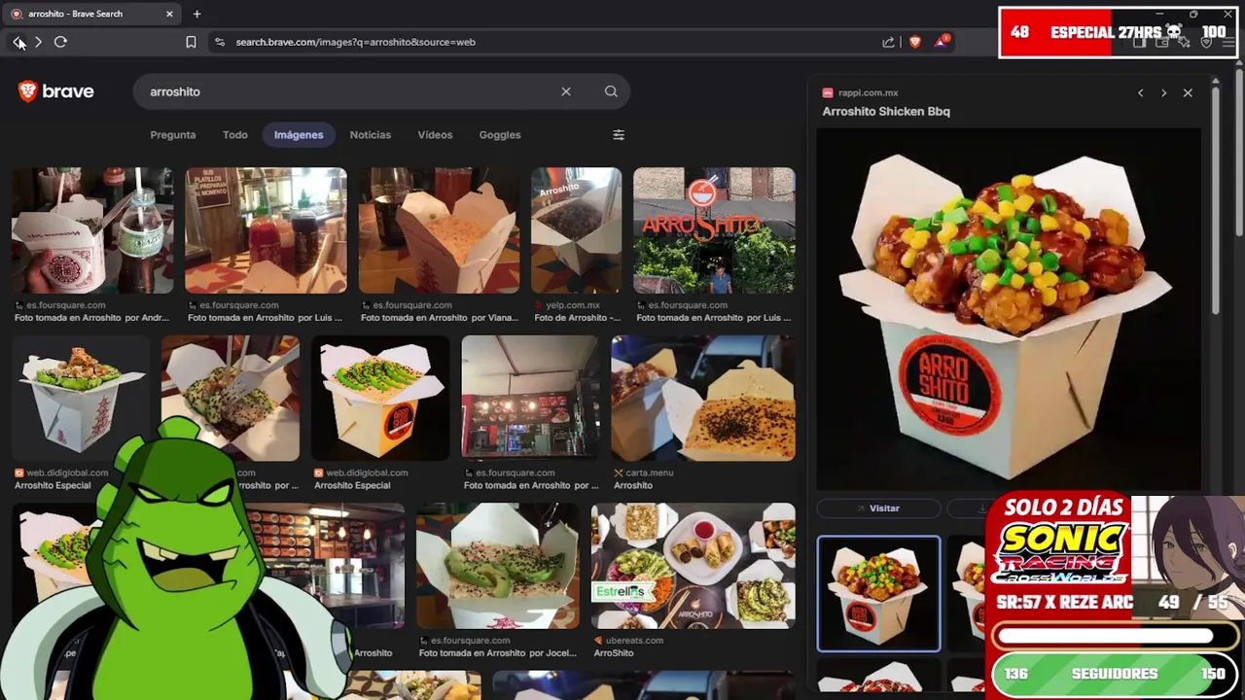Select the Imágenes tab
Image resolution: width=1245 pixels, height=700 pixels.
[299, 135]
